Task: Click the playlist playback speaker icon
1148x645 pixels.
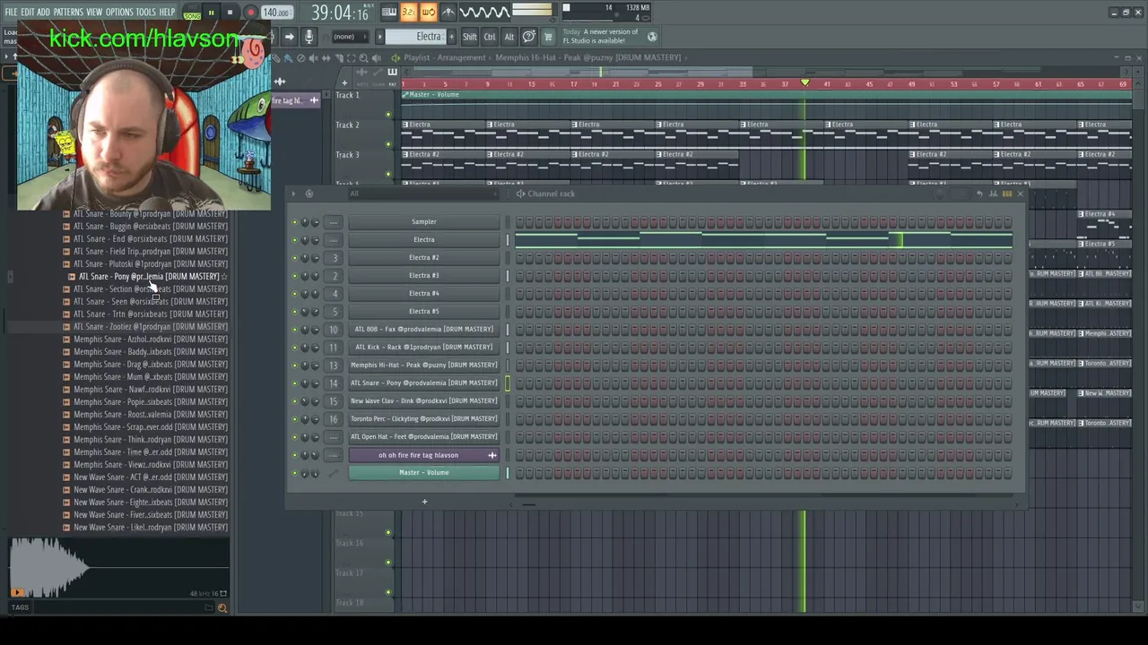Action: [x=376, y=58]
